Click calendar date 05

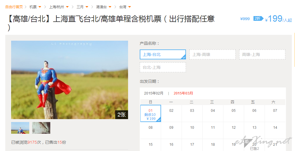coord(234,113)
